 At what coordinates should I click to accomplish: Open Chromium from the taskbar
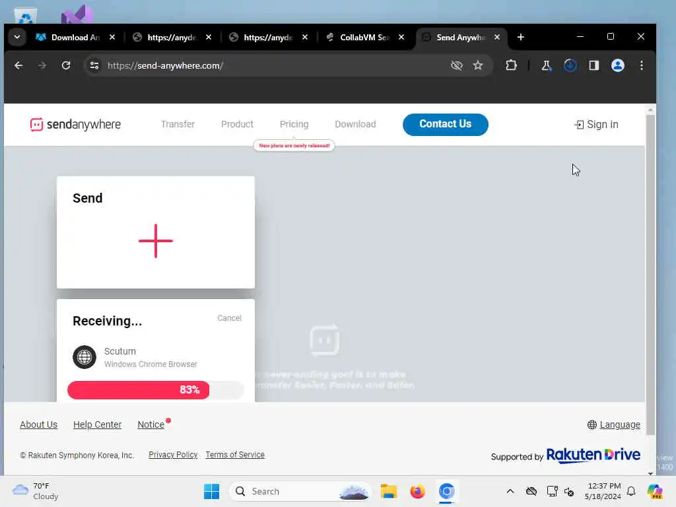[x=447, y=491]
